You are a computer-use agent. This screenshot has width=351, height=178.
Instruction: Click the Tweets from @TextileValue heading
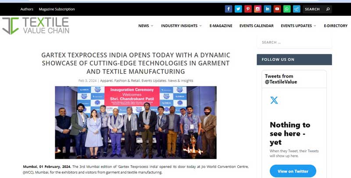pyautogui.click(x=281, y=79)
